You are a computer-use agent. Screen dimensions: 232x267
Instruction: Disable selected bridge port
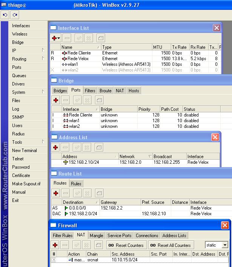coord(87,100)
